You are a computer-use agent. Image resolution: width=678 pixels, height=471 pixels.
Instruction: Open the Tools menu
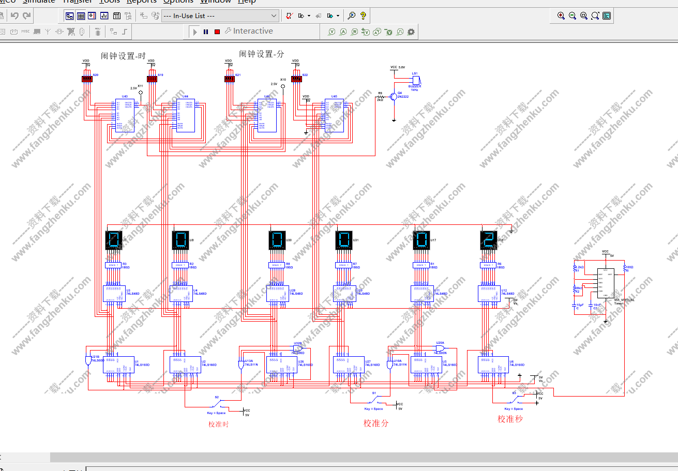(110, 2)
